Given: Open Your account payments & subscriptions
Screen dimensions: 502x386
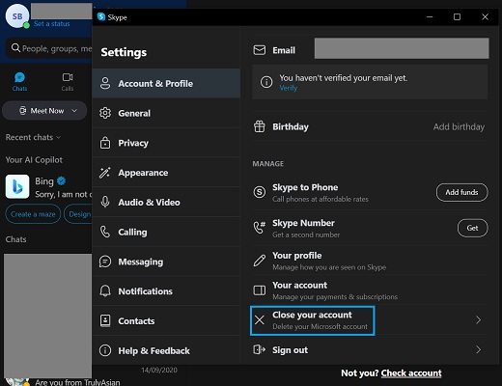Looking at the screenshot, I should click(x=370, y=290).
